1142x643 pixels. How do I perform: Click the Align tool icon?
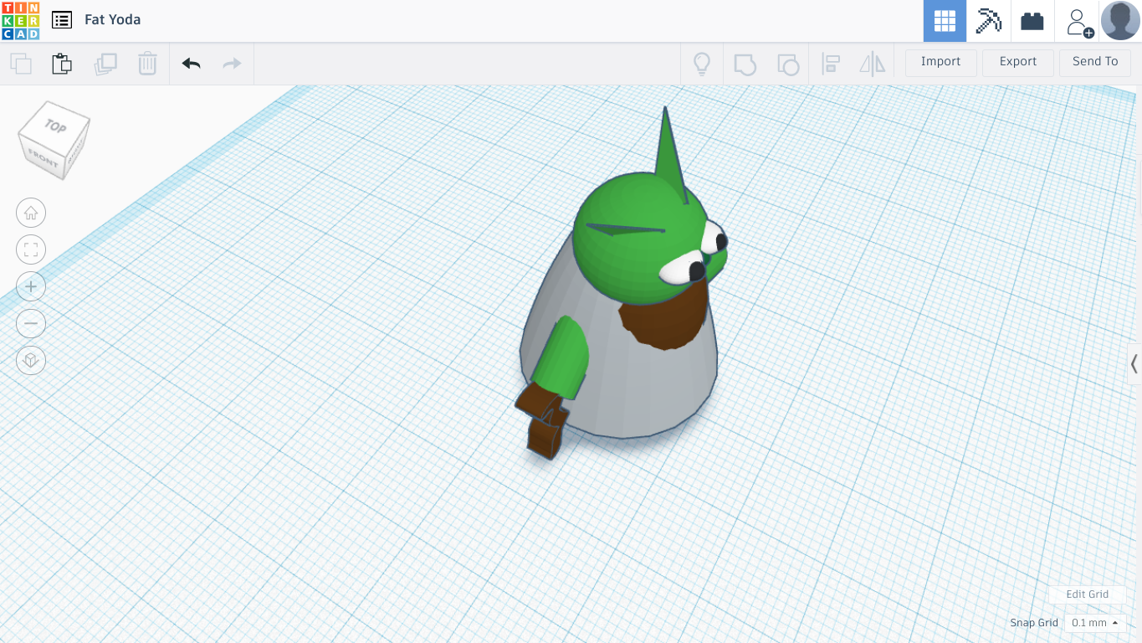click(x=831, y=64)
